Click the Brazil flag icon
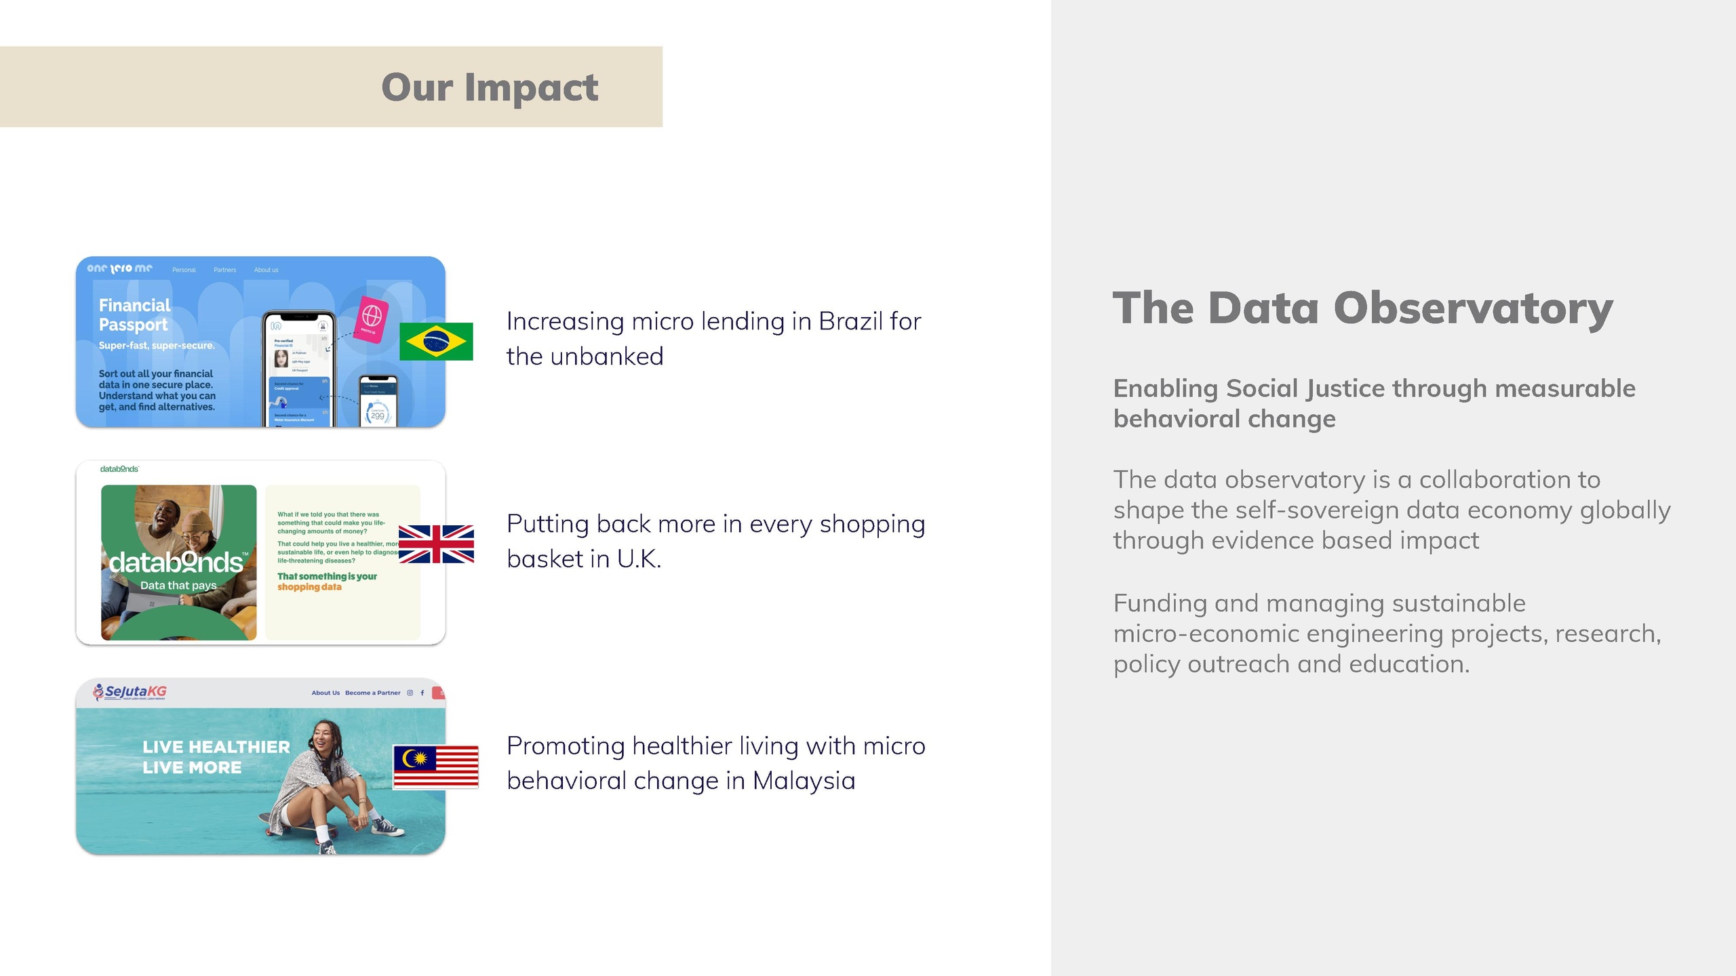 coord(435,341)
